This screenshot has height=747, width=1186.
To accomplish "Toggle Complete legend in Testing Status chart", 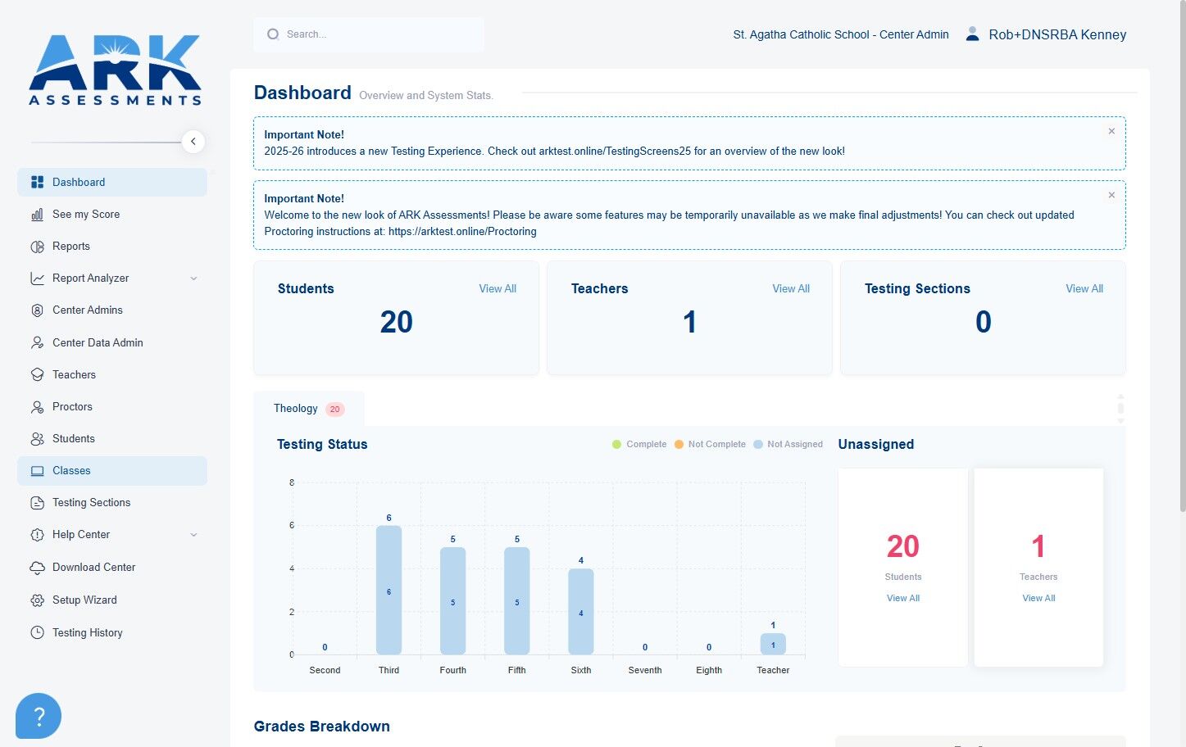I will click(x=639, y=445).
